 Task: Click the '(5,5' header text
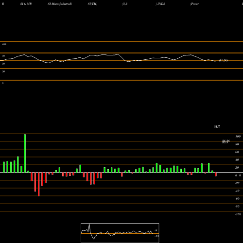click(x=125, y=4)
